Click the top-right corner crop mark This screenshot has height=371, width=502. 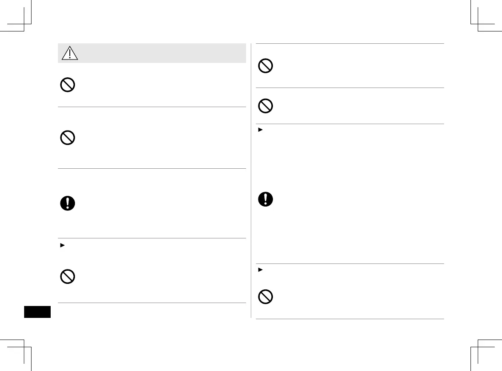478,24
